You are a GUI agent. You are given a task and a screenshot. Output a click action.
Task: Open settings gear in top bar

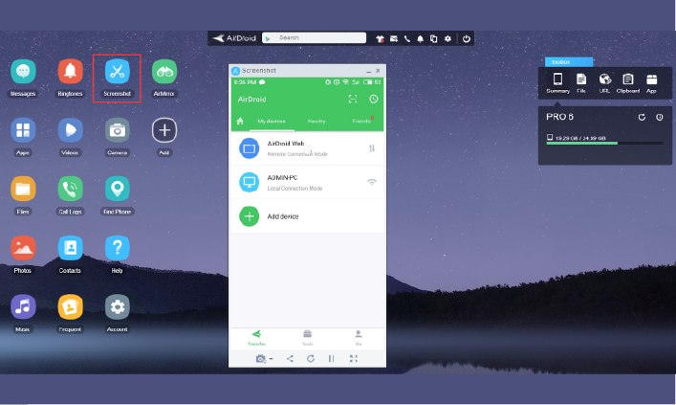coord(447,39)
